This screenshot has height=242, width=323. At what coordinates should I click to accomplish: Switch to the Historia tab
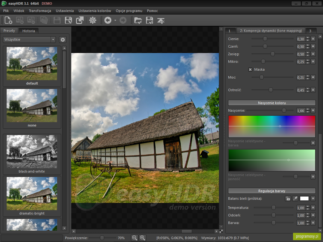[x=29, y=31]
